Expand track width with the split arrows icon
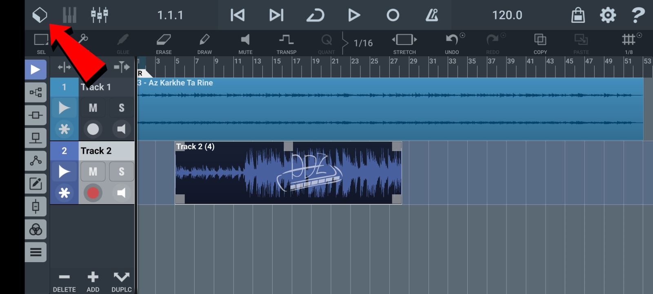The image size is (653, 294). [x=122, y=67]
